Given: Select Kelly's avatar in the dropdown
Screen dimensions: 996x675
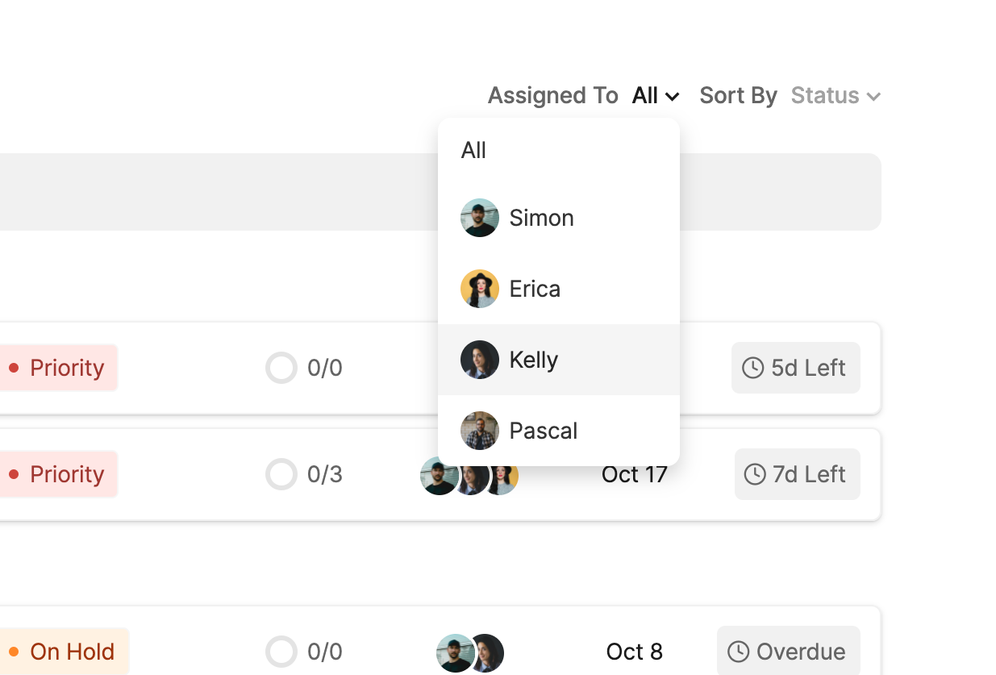Looking at the screenshot, I should pos(480,360).
